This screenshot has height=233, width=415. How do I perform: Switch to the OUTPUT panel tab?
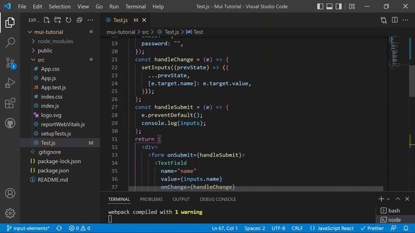tap(181, 199)
